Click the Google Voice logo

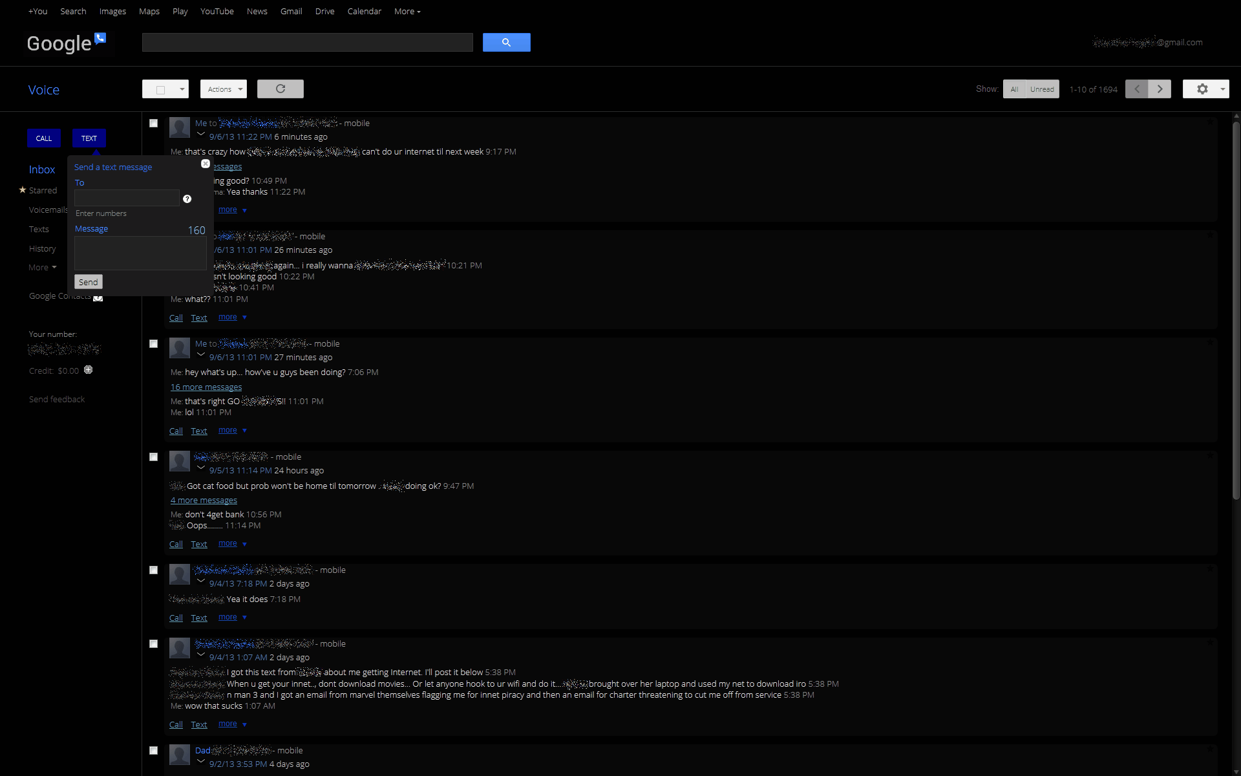pyautogui.click(x=66, y=43)
